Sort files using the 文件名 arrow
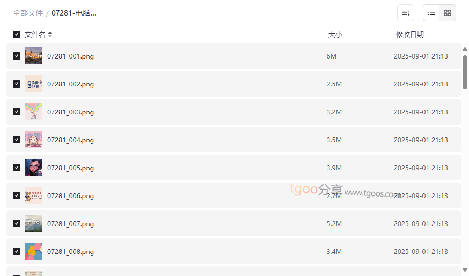This screenshot has height=276, width=469. (x=50, y=34)
